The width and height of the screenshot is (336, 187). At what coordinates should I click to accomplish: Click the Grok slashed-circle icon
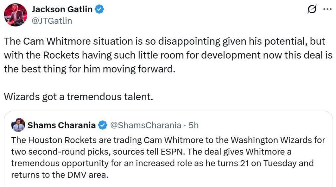point(312,9)
